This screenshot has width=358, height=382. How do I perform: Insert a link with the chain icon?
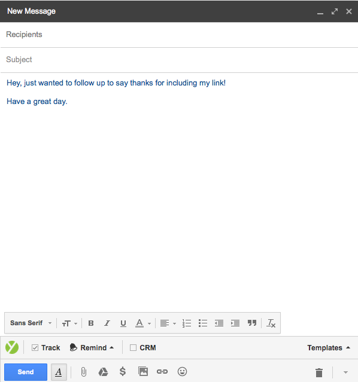(162, 372)
